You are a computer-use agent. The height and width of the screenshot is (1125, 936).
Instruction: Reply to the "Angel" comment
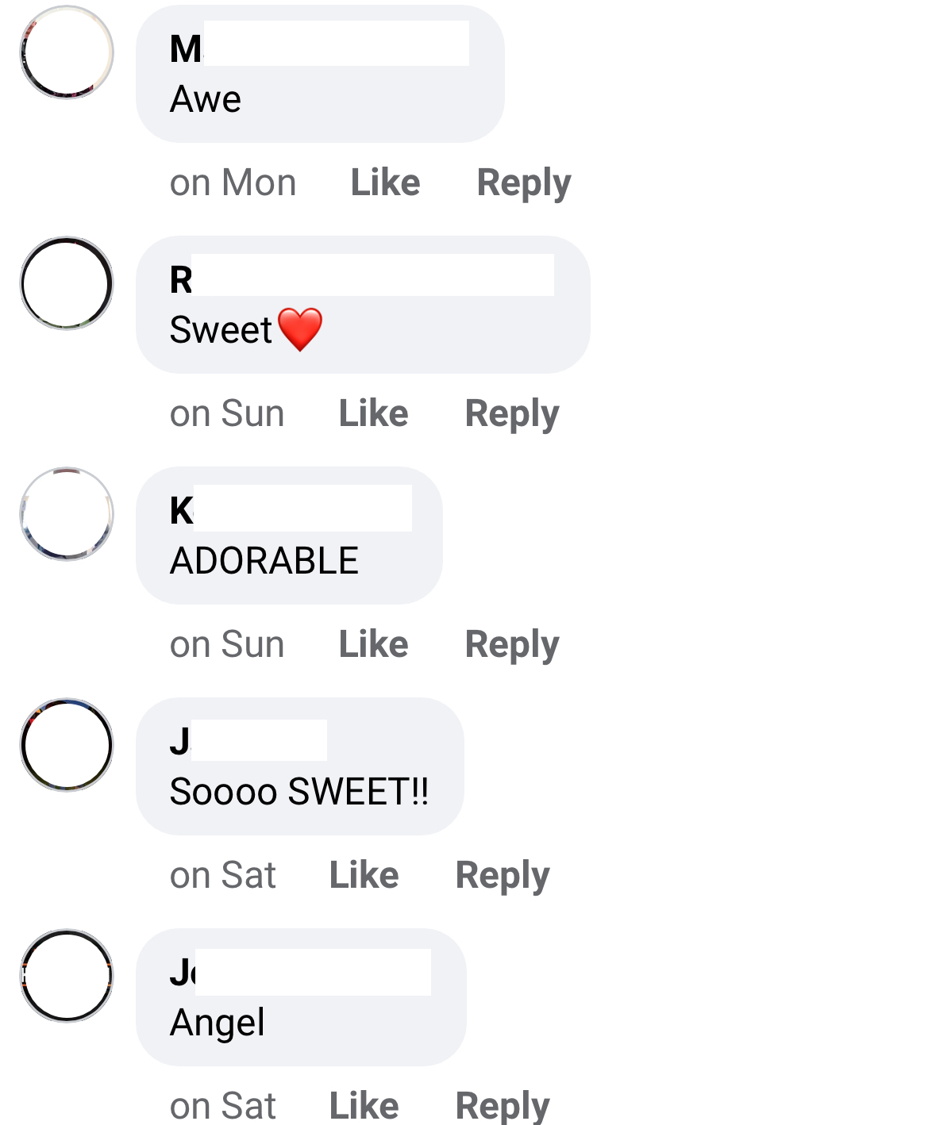pos(502,1106)
